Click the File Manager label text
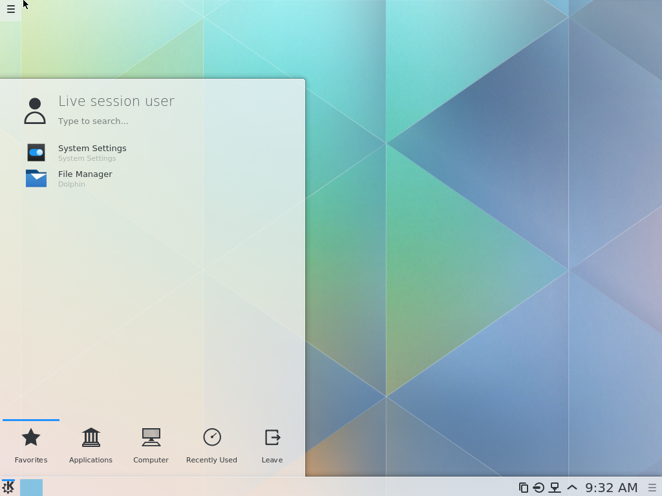The image size is (662, 496). [85, 174]
